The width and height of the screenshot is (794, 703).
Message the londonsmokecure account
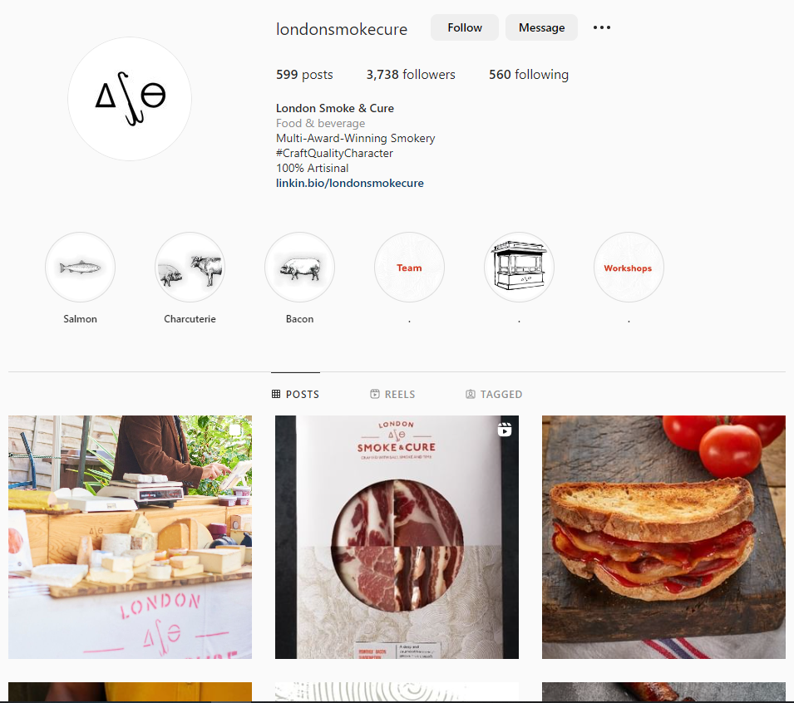pos(541,27)
